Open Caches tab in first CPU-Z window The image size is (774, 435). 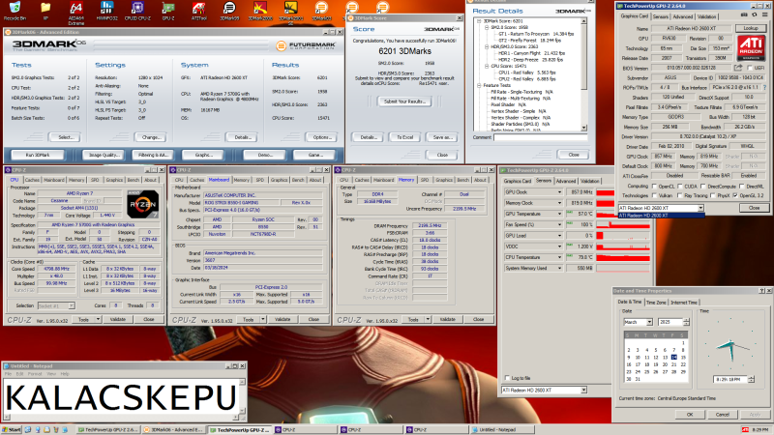[x=33, y=180]
